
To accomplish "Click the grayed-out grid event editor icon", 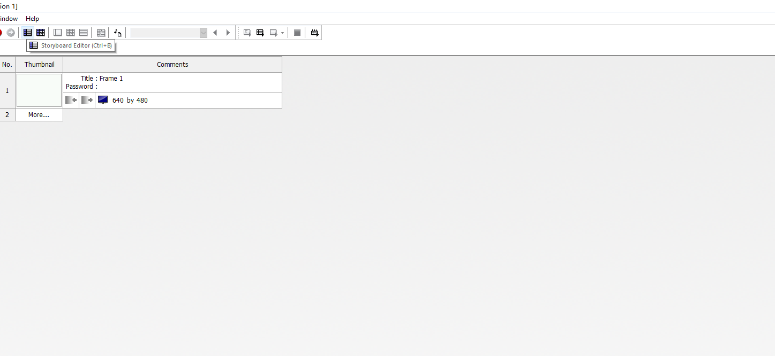I will (71, 33).
